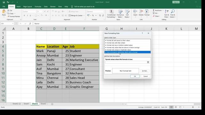Click the Undo icon
This screenshot has width=205, height=115.
click(x=8, y=2)
